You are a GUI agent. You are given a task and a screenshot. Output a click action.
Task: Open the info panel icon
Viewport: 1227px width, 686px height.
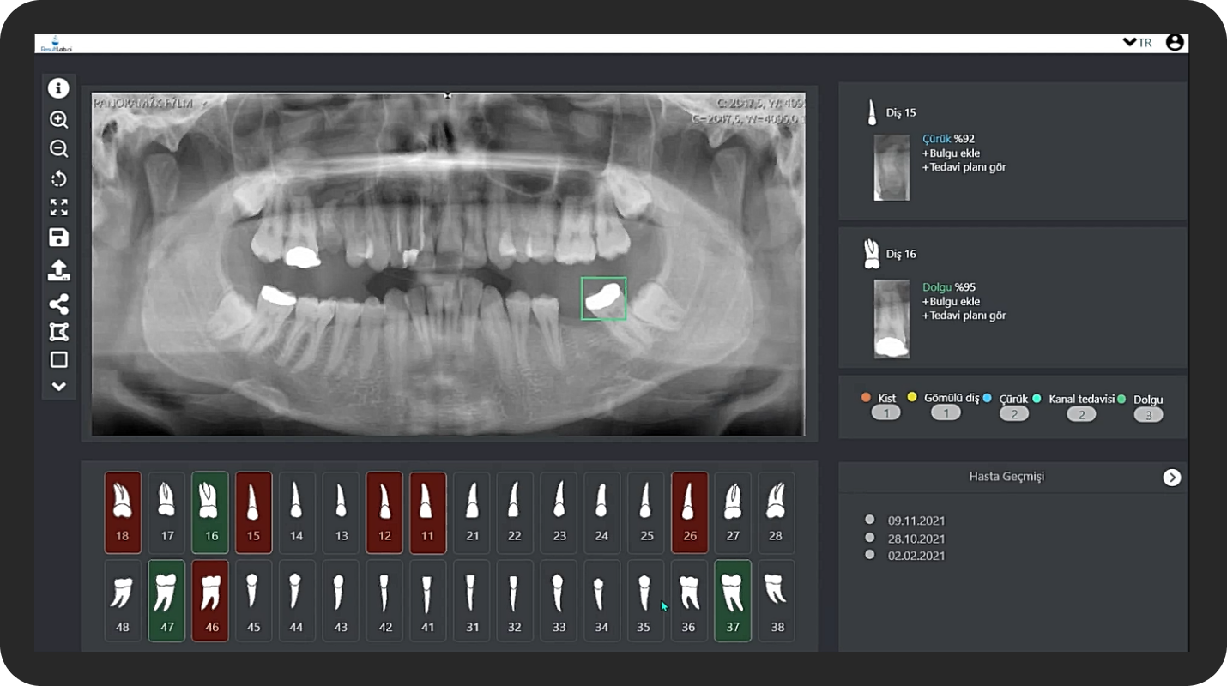click(58, 88)
